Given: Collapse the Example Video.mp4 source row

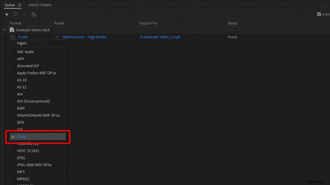Looking at the screenshot, I should coord(5,30).
